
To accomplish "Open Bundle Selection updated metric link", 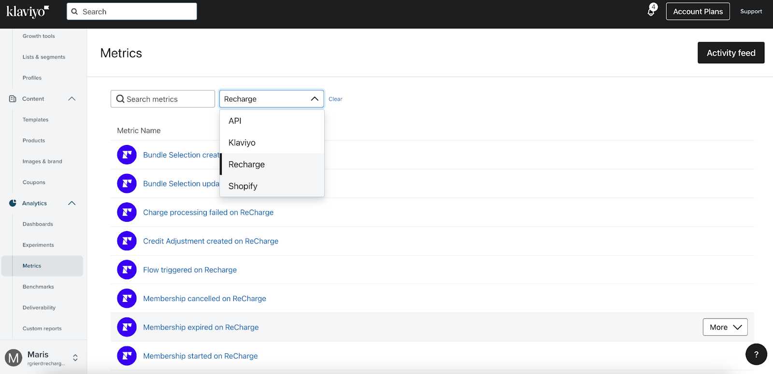I will 181,184.
